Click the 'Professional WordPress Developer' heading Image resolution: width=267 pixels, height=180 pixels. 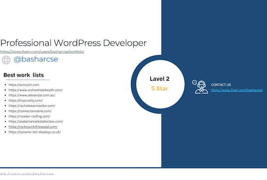coord(73,43)
